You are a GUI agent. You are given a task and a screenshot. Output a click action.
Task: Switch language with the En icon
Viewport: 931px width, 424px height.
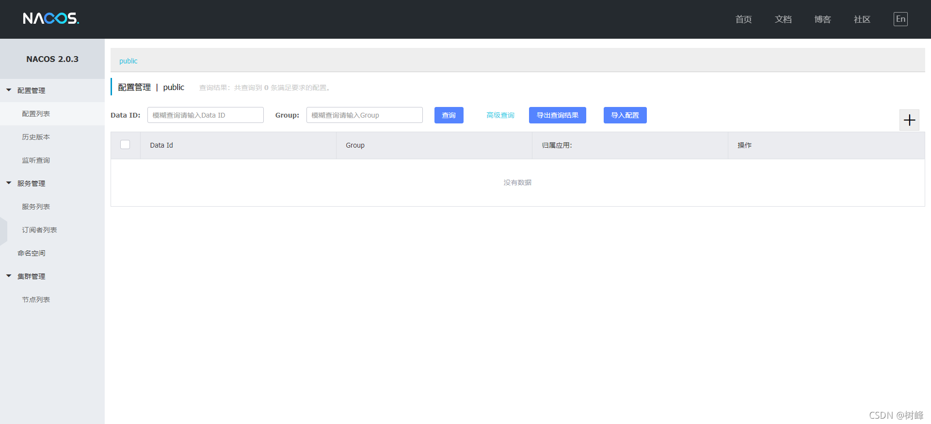pos(900,19)
